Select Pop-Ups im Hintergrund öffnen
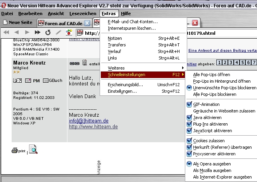The width and height of the screenshot is (257, 182). tap(221, 81)
